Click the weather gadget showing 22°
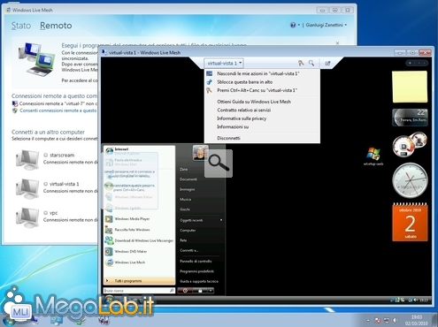The width and height of the screenshot is (438, 327). (410, 117)
